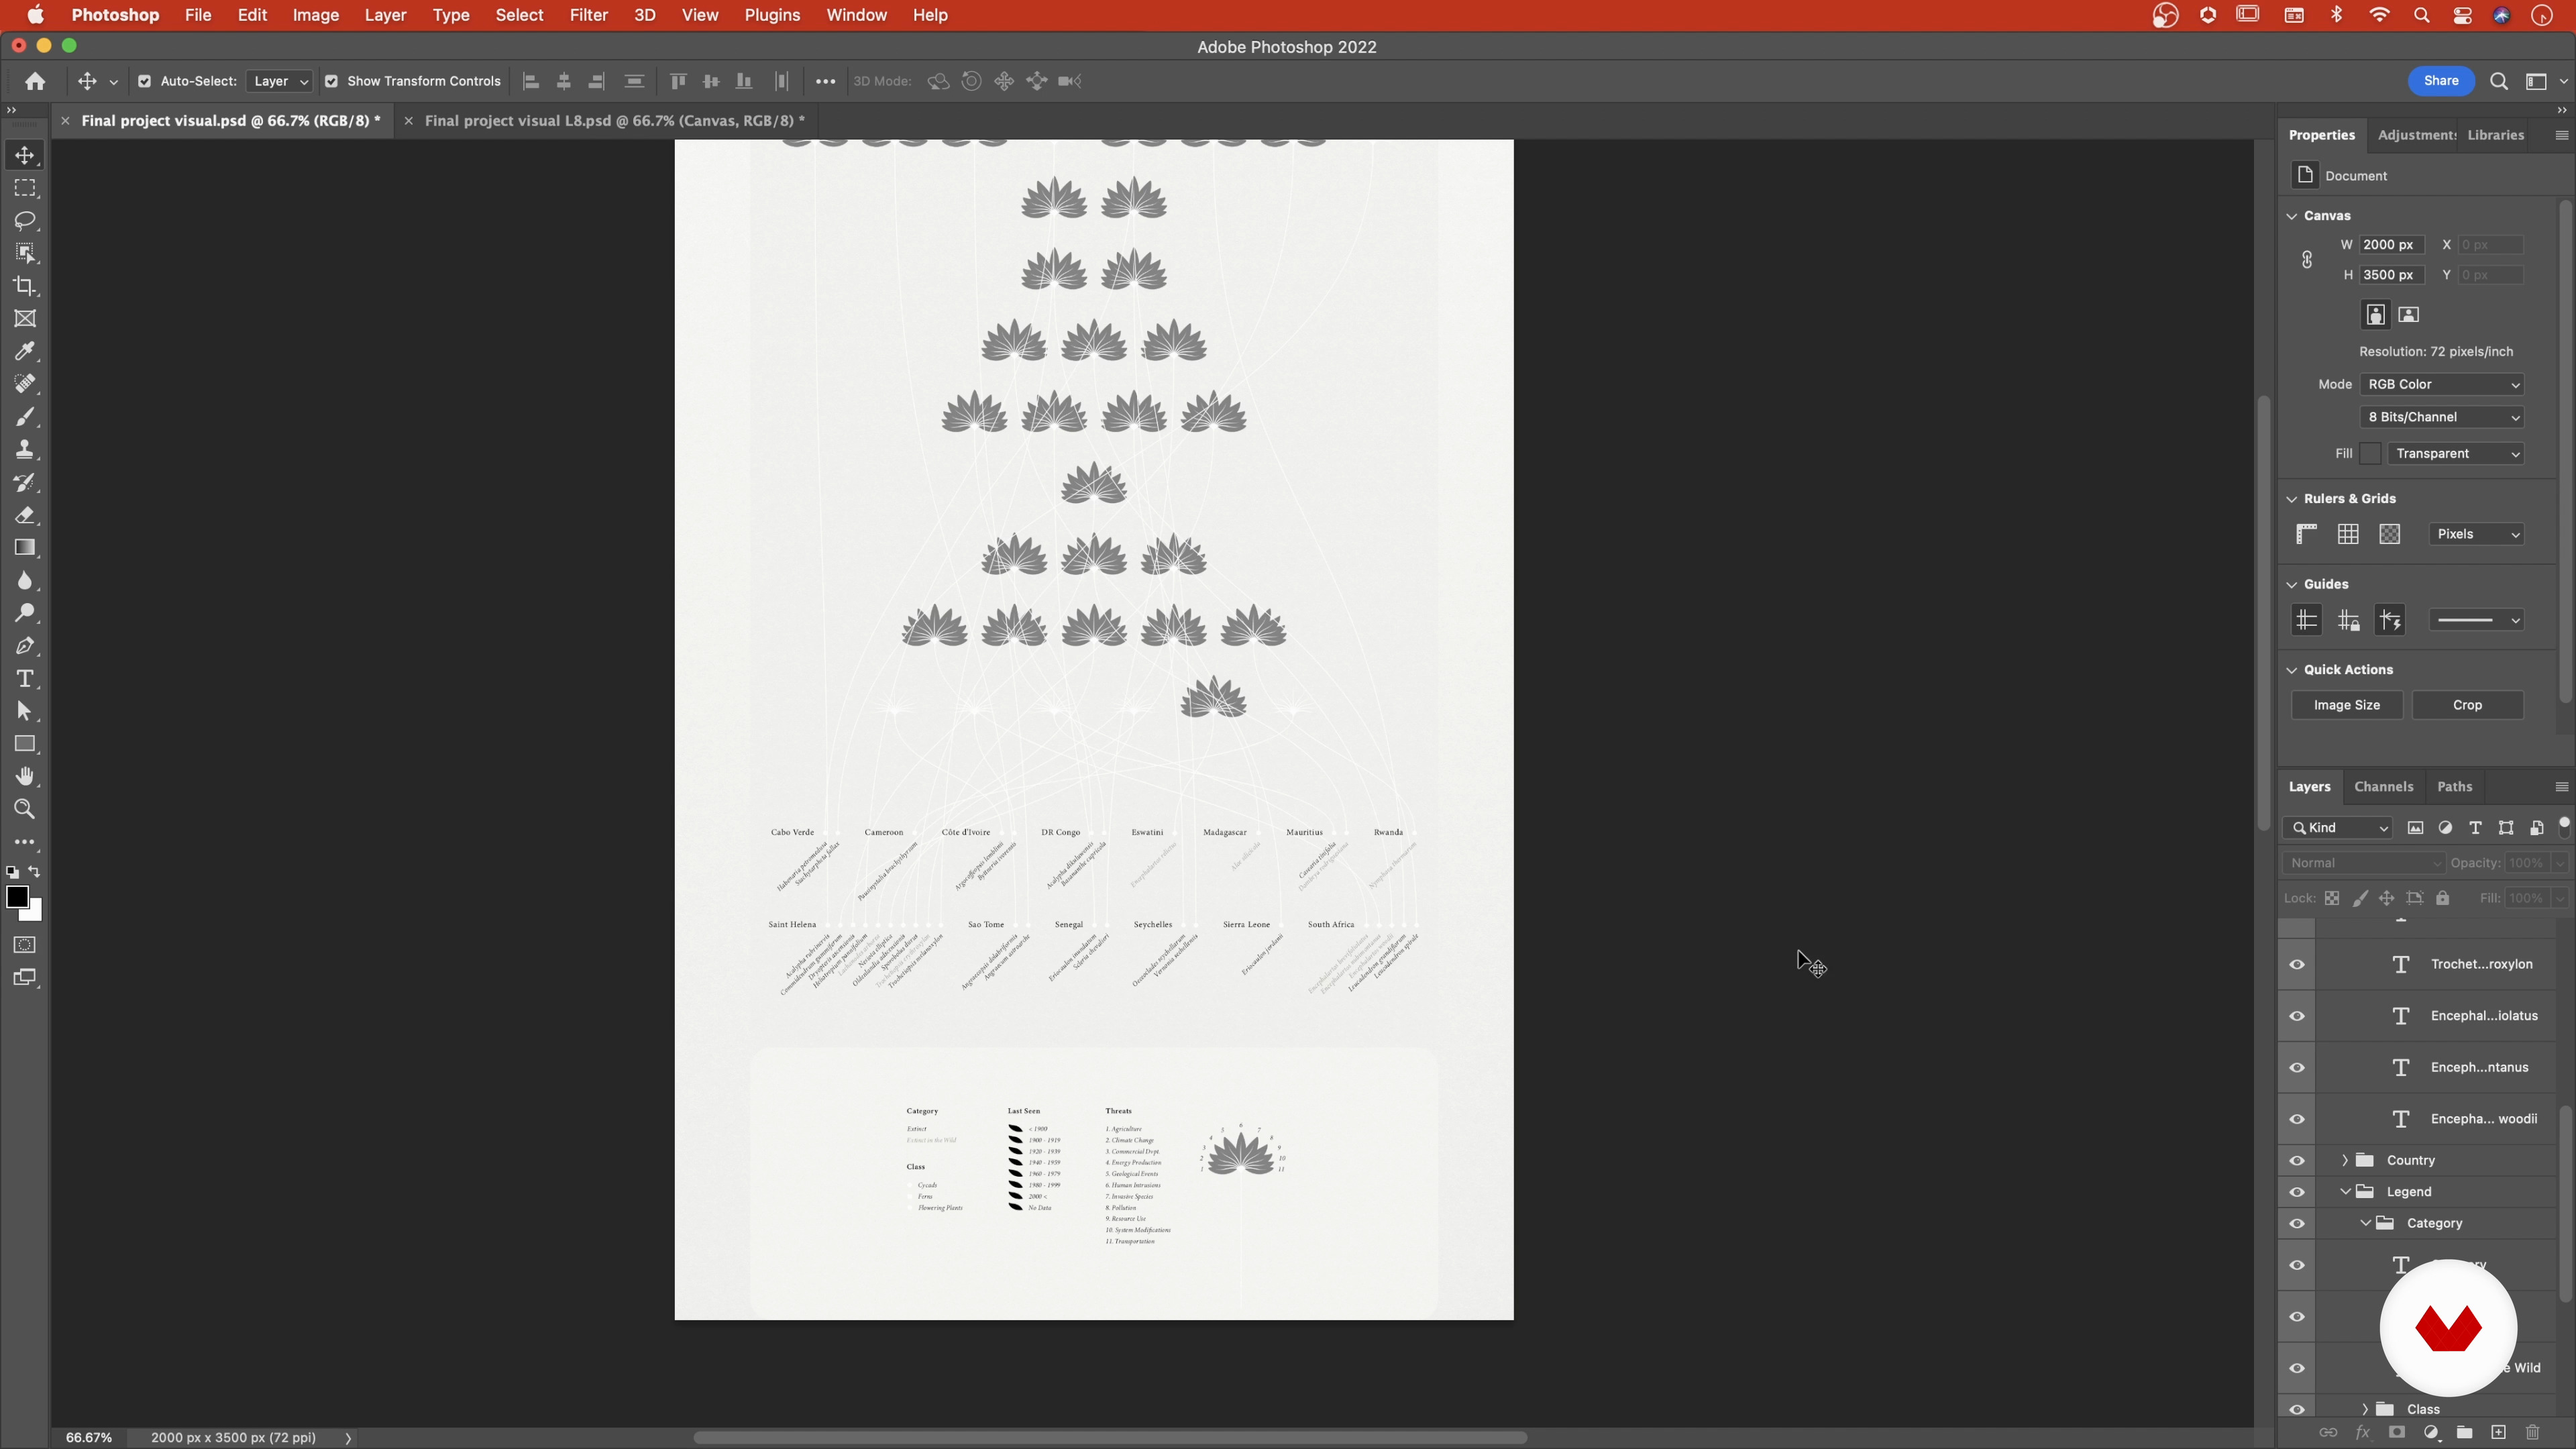Select the History Brush tool

pos(25,482)
